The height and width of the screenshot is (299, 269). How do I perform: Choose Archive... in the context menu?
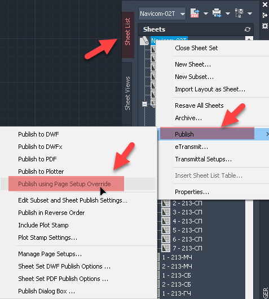(x=188, y=118)
